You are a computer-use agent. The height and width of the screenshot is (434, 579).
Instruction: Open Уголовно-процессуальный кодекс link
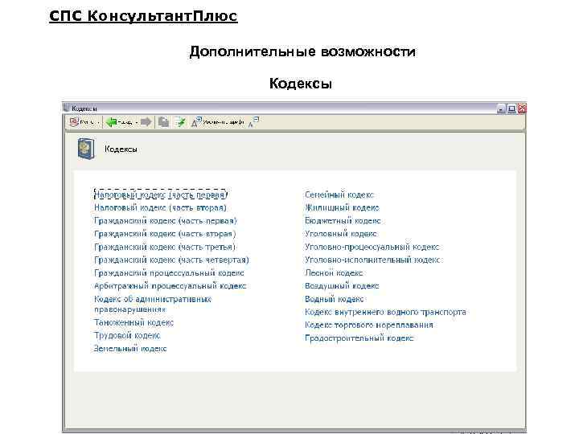[x=372, y=247]
